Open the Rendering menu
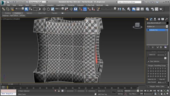This screenshot has width=170, height=96. [71, 5]
